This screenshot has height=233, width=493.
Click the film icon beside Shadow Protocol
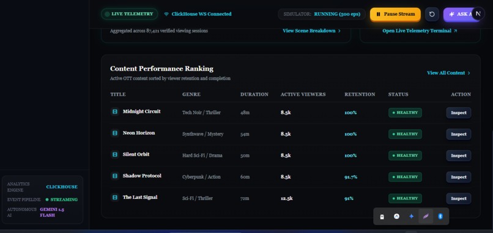(x=115, y=176)
